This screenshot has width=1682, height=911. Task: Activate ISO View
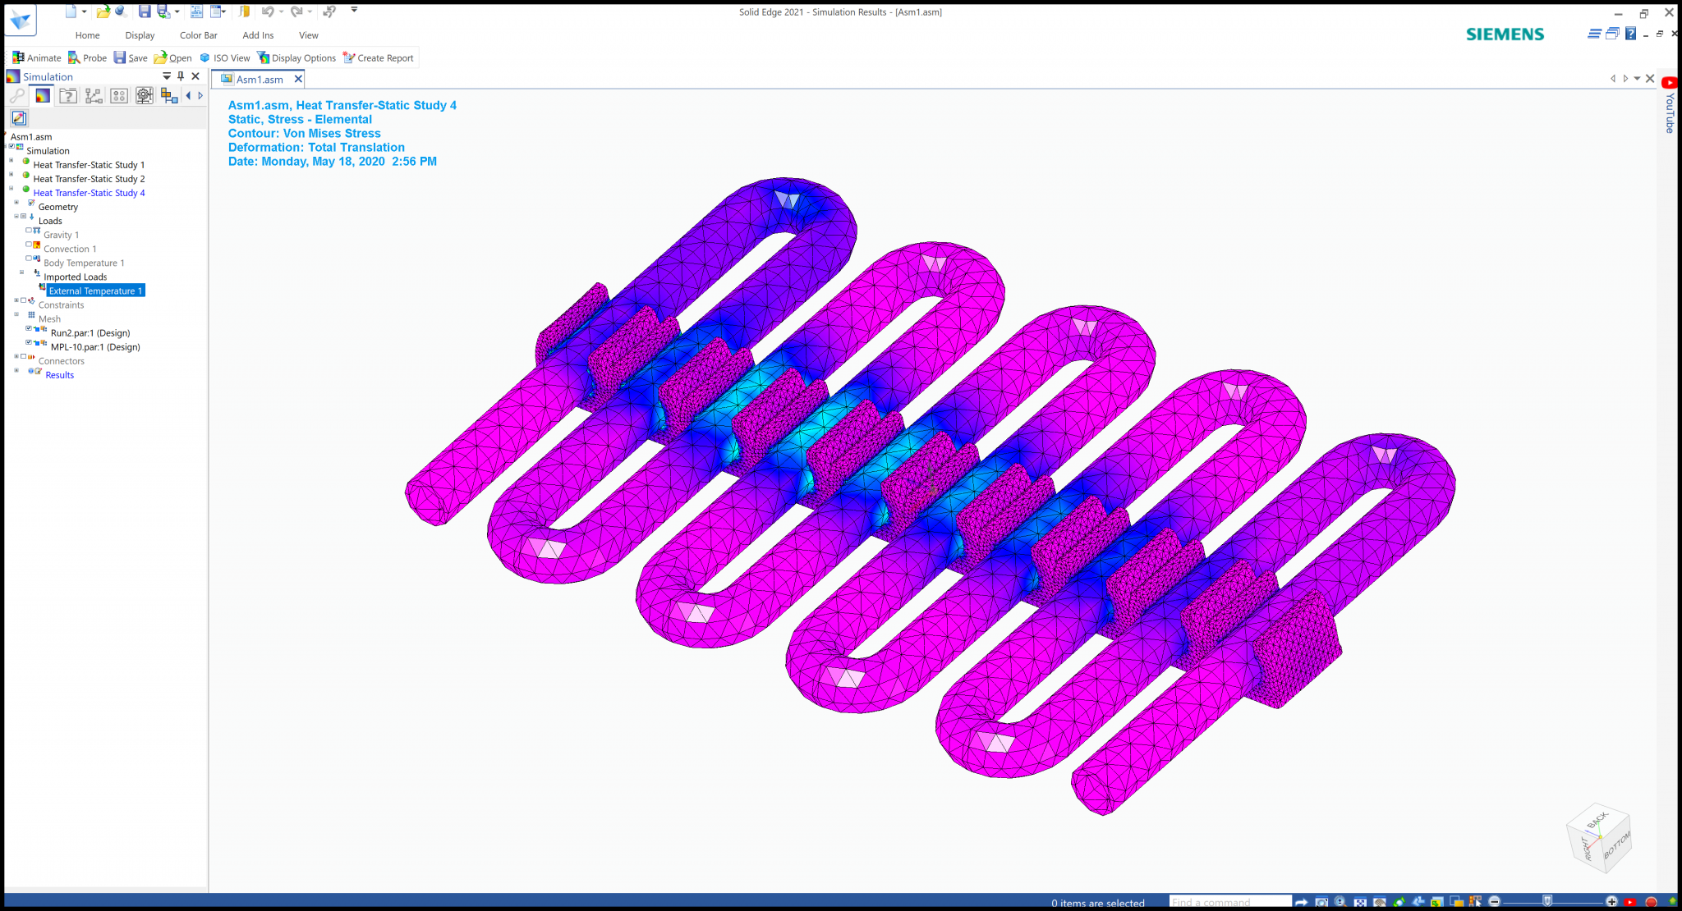[x=227, y=57]
